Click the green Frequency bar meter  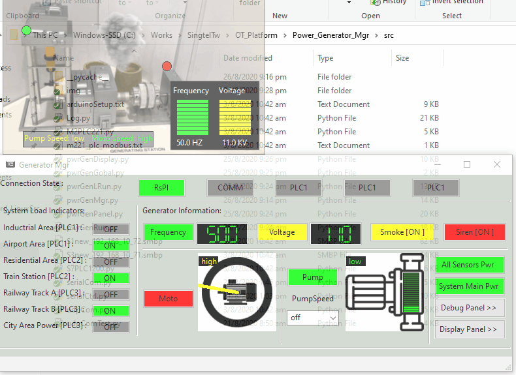(193, 117)
